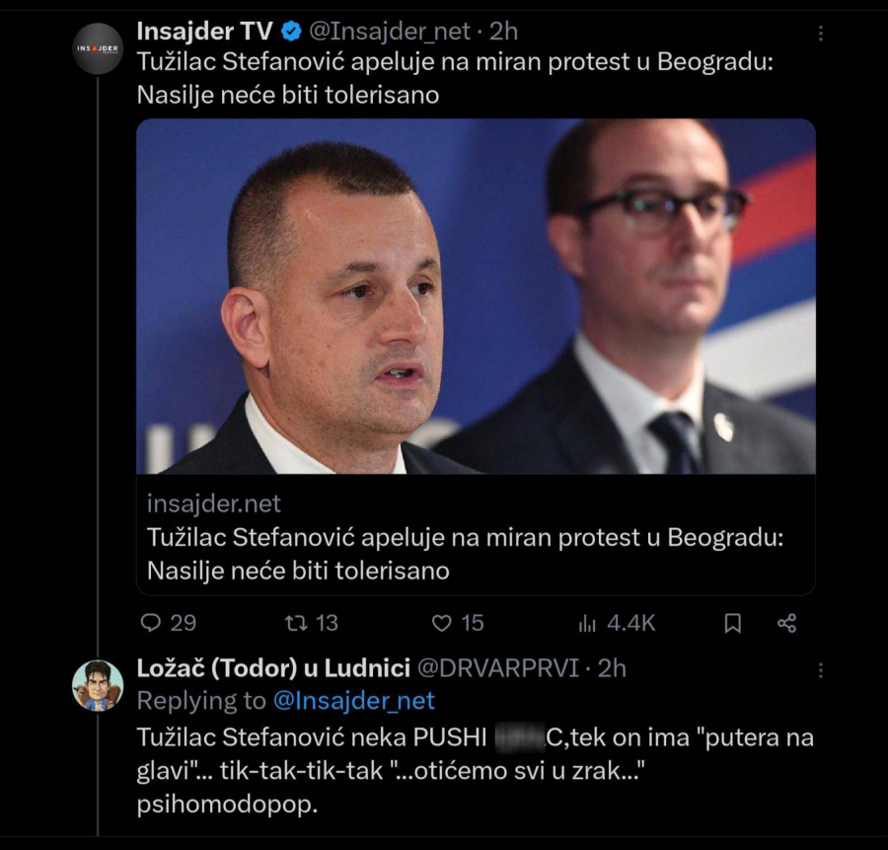Screen dimensions: 888x850
Task: Click the blue verified badge
Action: (x=291, y=32)
